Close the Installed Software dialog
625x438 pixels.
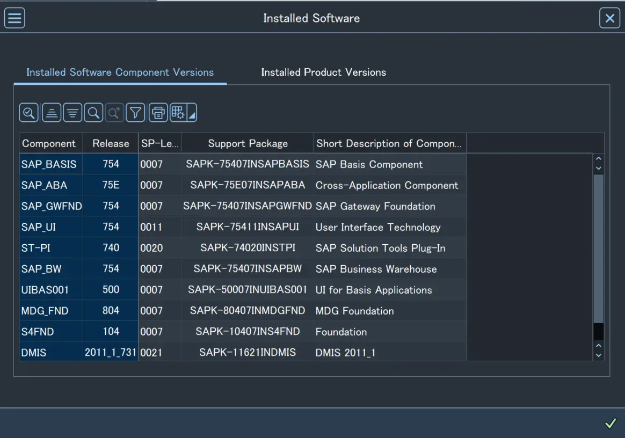coord(609,18)
